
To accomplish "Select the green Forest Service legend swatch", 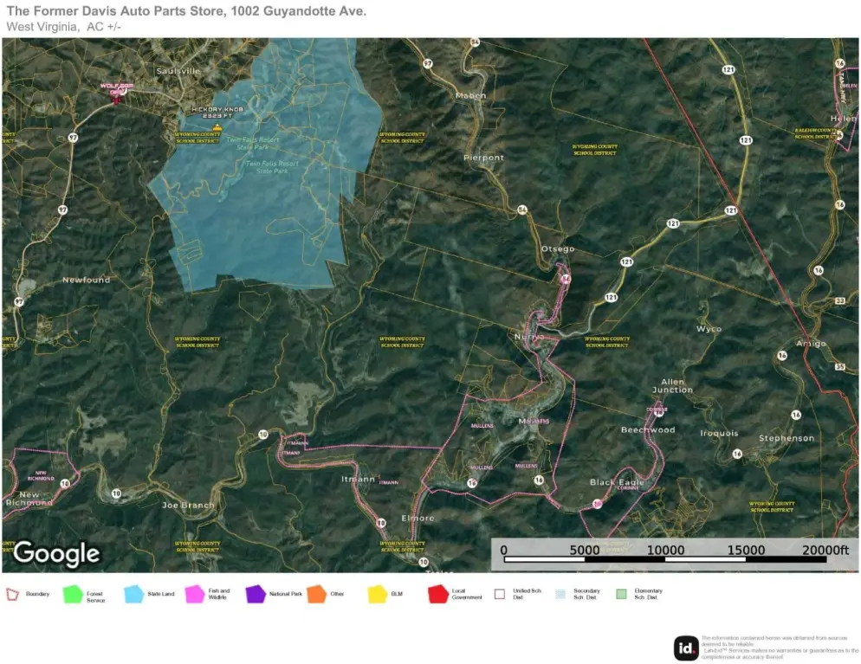I will 73,595.
